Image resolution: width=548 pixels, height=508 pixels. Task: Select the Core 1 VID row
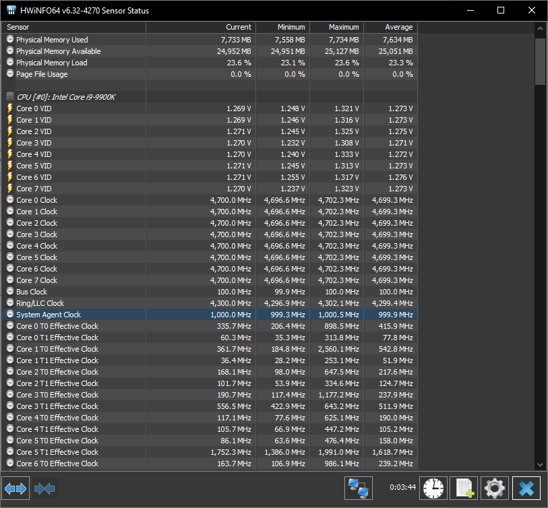[210, 120]
